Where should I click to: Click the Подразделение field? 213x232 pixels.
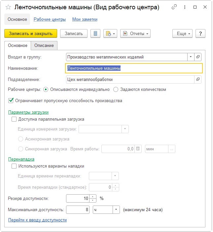[130, 79]
